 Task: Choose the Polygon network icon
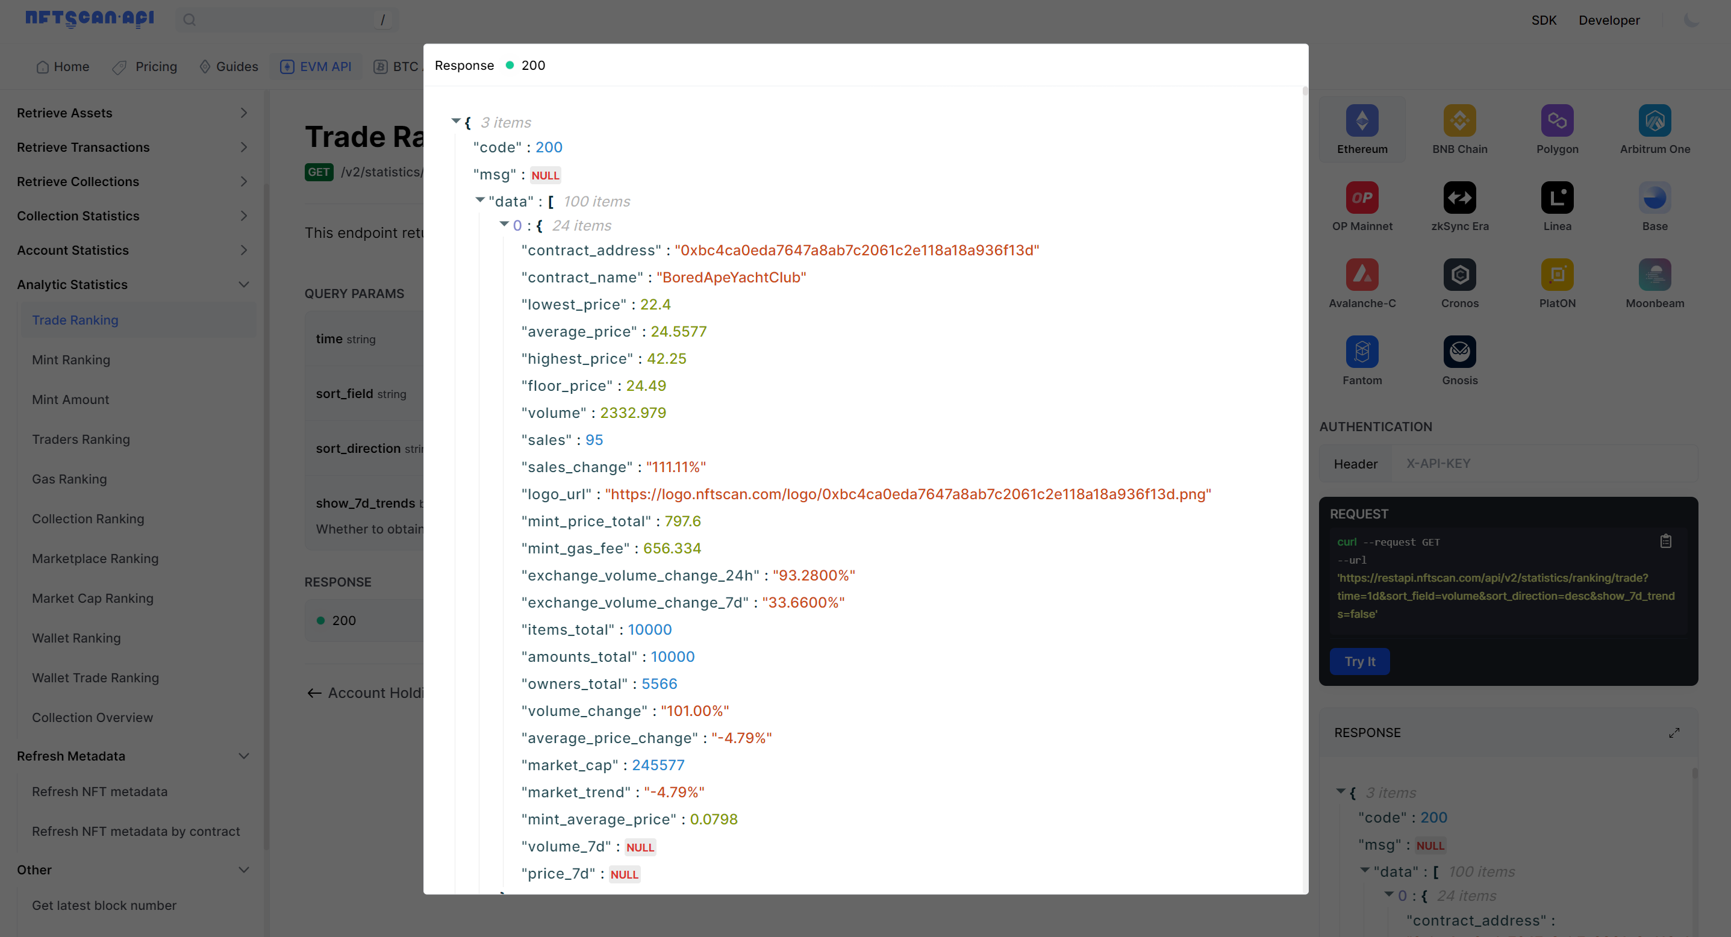[1556, 122]
